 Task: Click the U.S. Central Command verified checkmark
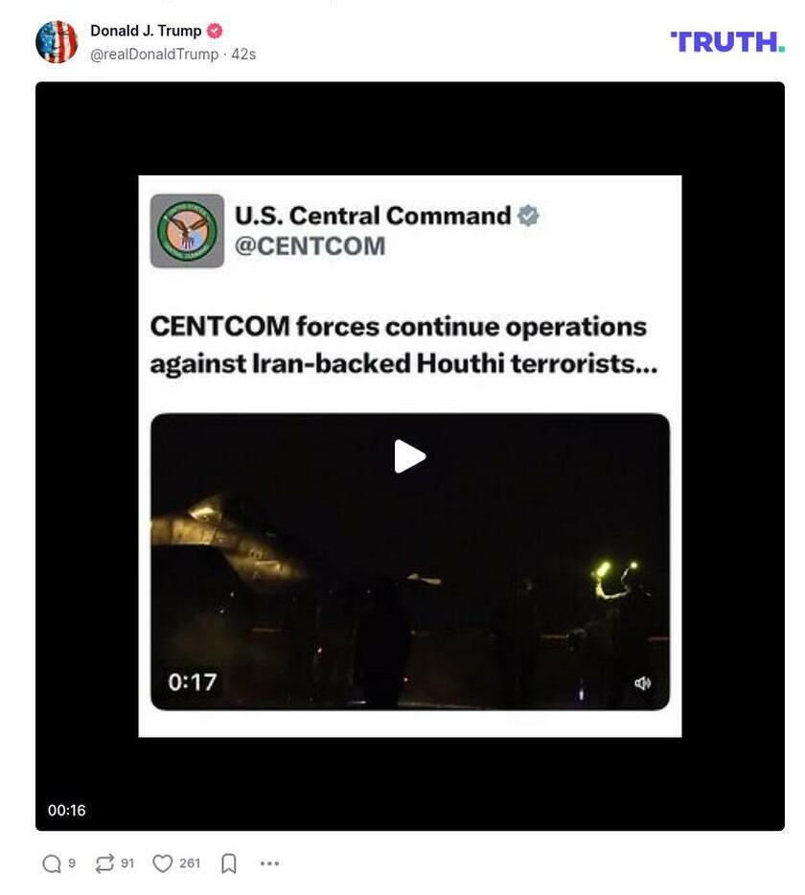click(528, 216)
